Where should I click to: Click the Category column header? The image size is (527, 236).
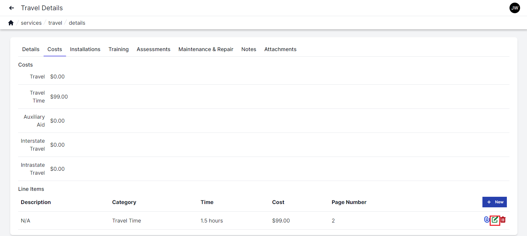(124, 202)
